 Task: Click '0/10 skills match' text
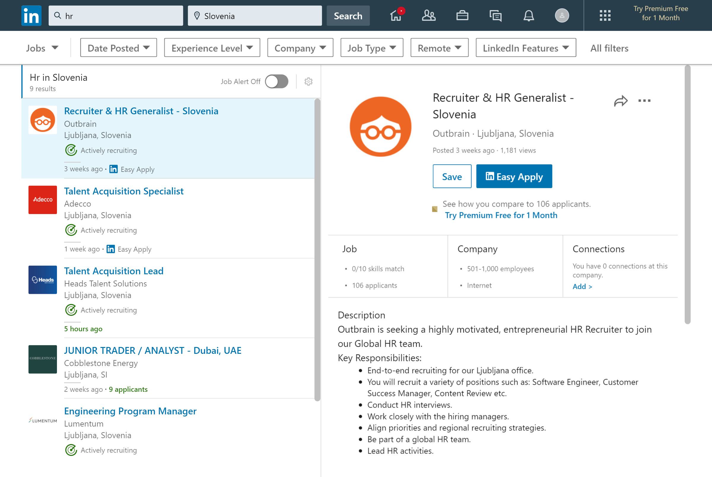pyautogui.click(x=378, y=269)
